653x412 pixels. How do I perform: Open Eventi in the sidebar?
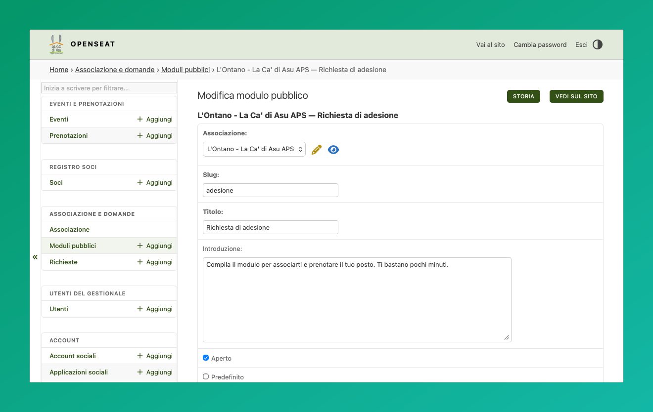(59, 119)
